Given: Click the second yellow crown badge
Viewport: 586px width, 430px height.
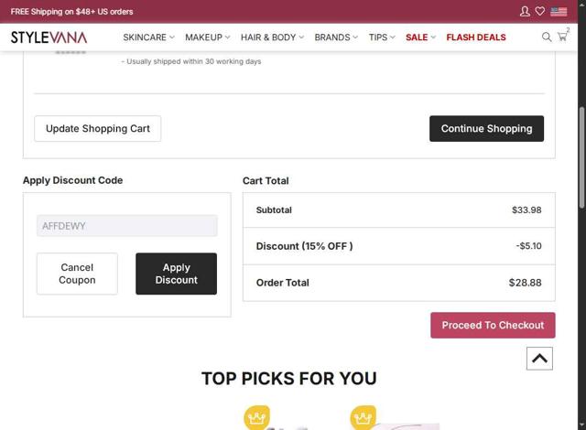Looking at the screenshot, I should [364, 417].
